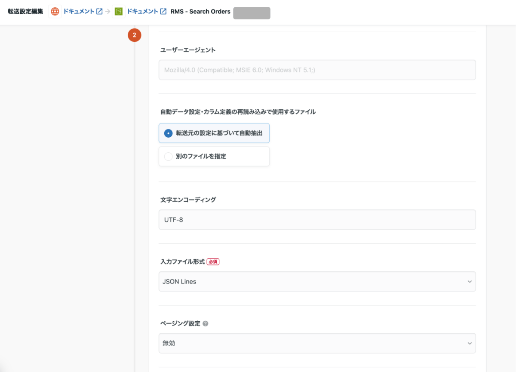Open external link icon next to second ドキュメント
Screen dimensions: 516x372
163,11
